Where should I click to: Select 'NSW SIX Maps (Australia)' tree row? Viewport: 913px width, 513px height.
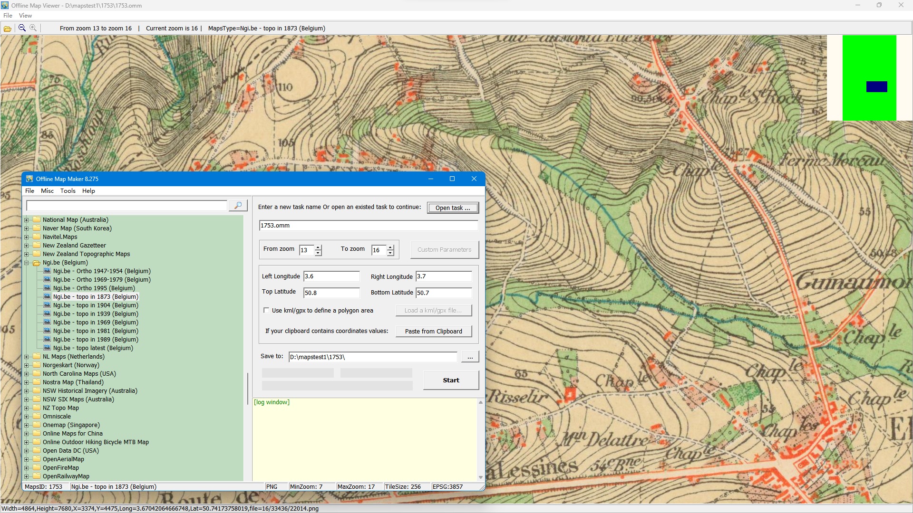tap(78, 399)
